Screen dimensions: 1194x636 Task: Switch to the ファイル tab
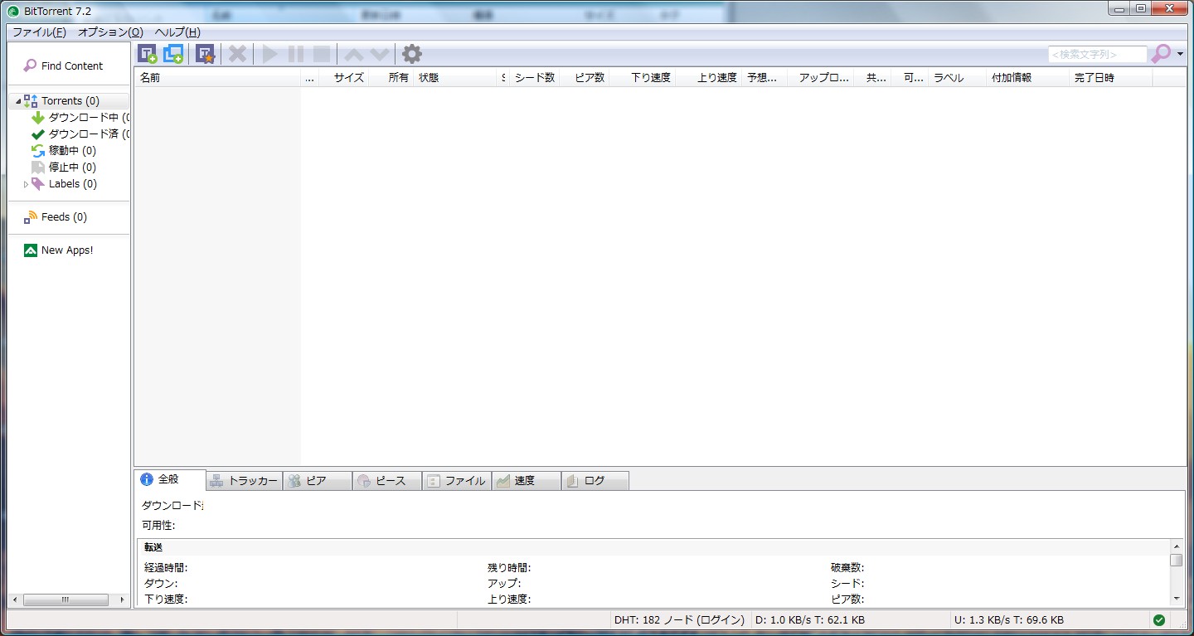pyautogui.click(x=457, y=481)
